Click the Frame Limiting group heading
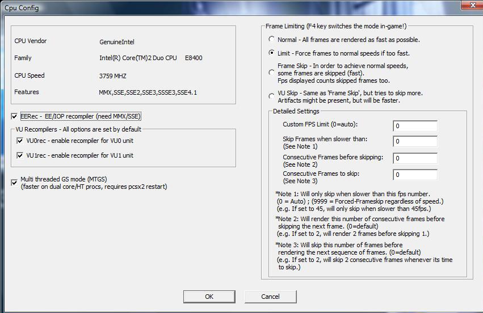Screen dimensions: 483x313 click(336, 26)
